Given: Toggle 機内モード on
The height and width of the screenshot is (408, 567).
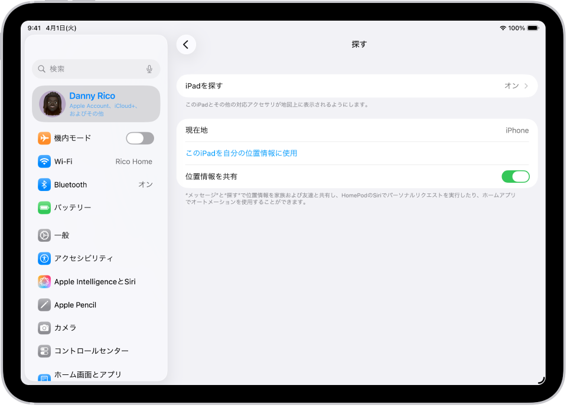Looking at the screenshot, I should 140,138.
